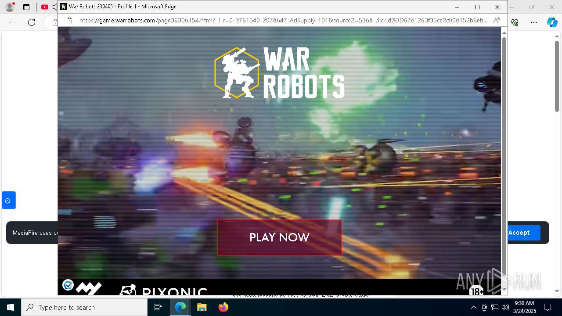Maximize the War Robots popup window

[x=477, y=7]
